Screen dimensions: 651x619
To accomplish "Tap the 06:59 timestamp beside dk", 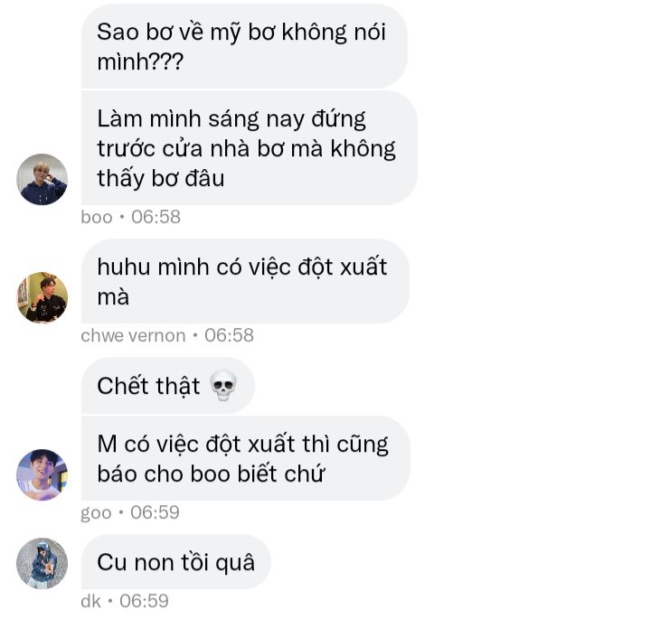I will point(144,601).
